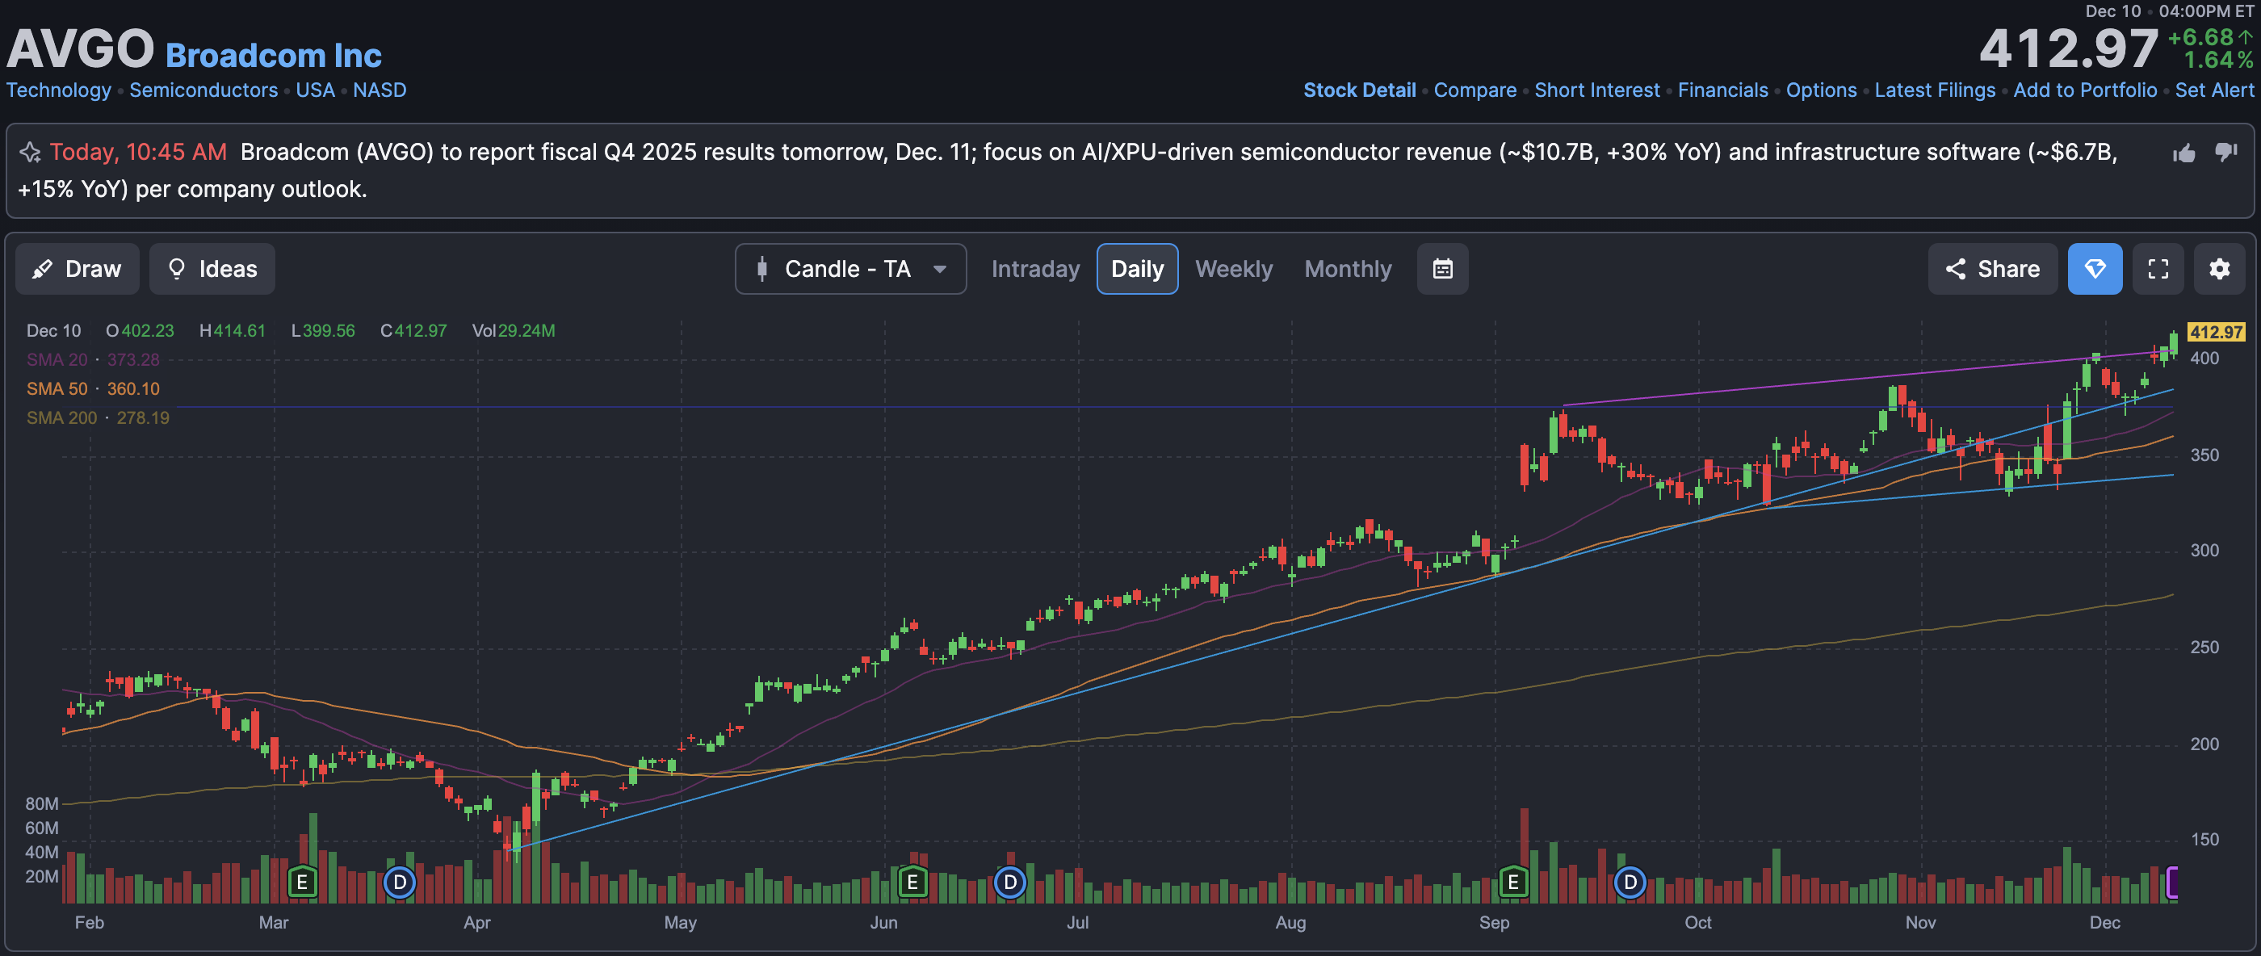Open the Draw tools button
2261x956 pixels.
coord(78,269)
